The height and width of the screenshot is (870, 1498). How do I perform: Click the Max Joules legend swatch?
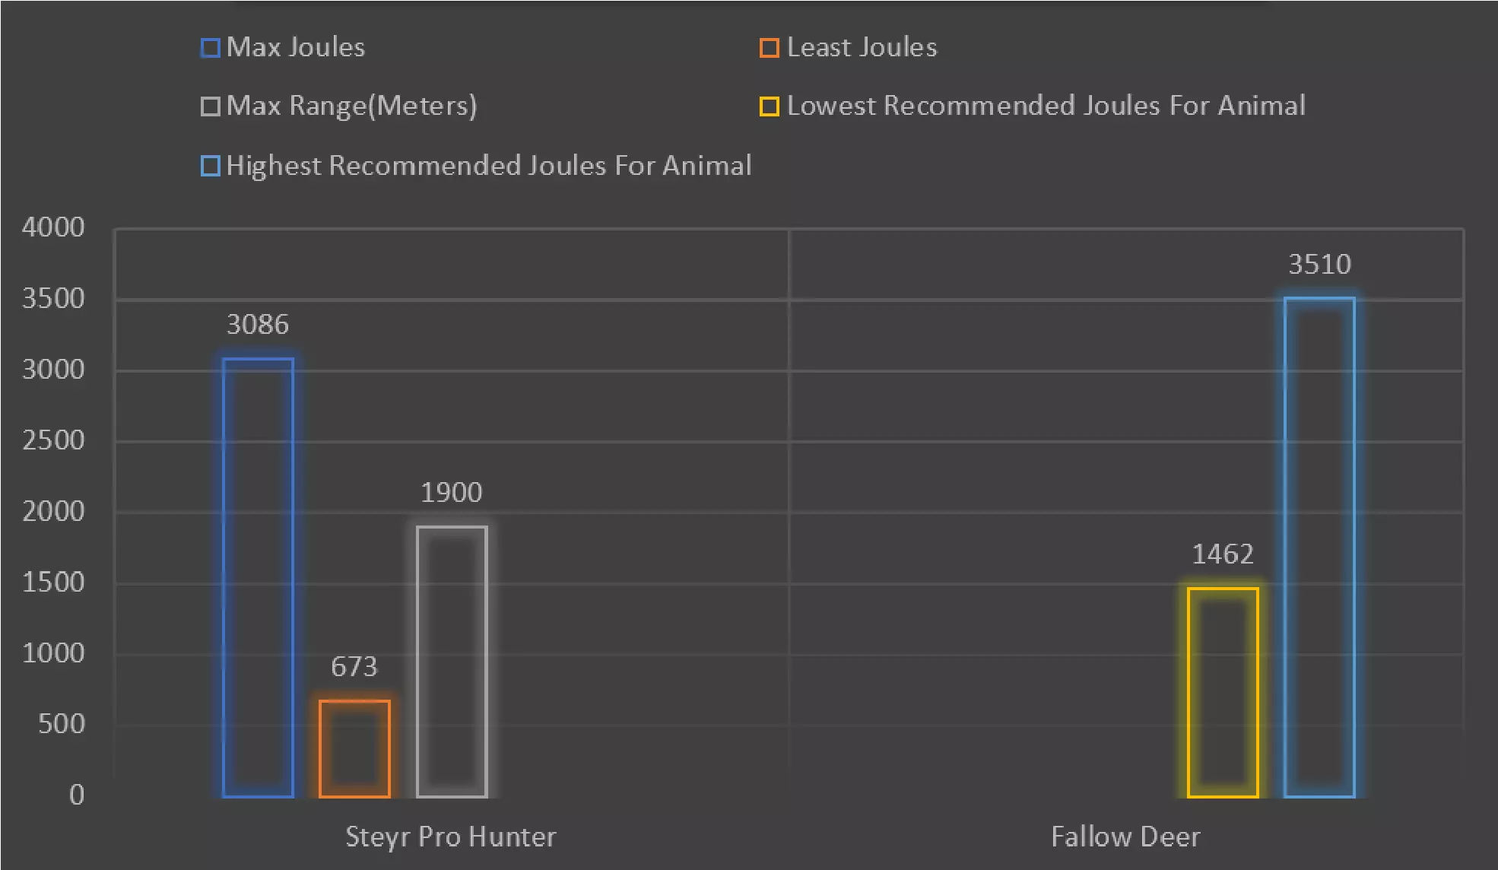point(210,48)
